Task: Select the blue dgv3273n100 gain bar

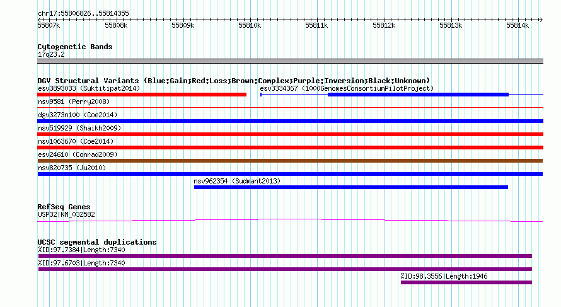Action: click(x=290, y=121)
